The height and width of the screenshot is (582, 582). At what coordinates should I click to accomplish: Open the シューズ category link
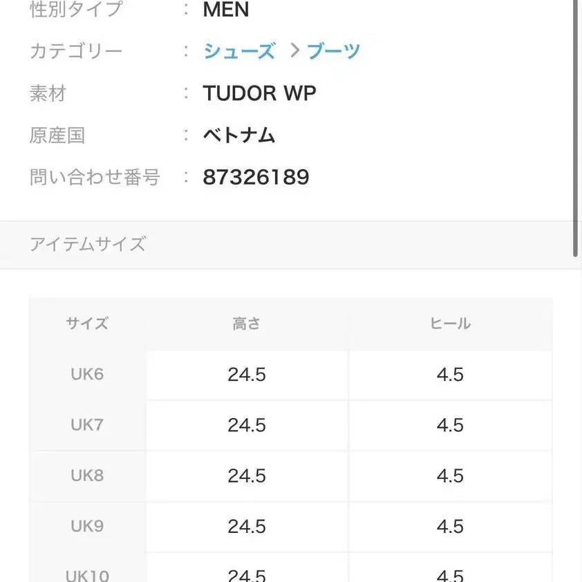click(239, 51)
